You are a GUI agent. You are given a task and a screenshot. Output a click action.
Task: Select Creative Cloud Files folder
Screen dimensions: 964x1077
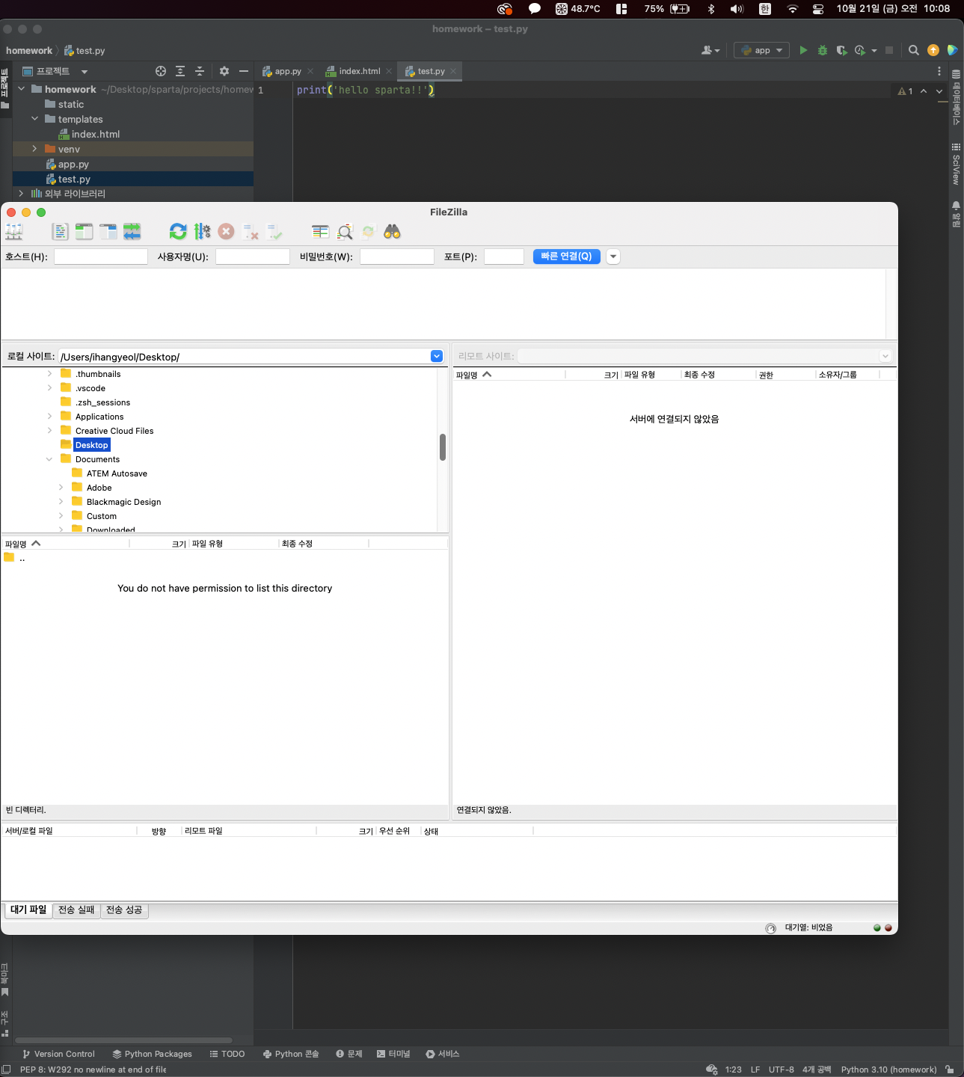(114, 431)
